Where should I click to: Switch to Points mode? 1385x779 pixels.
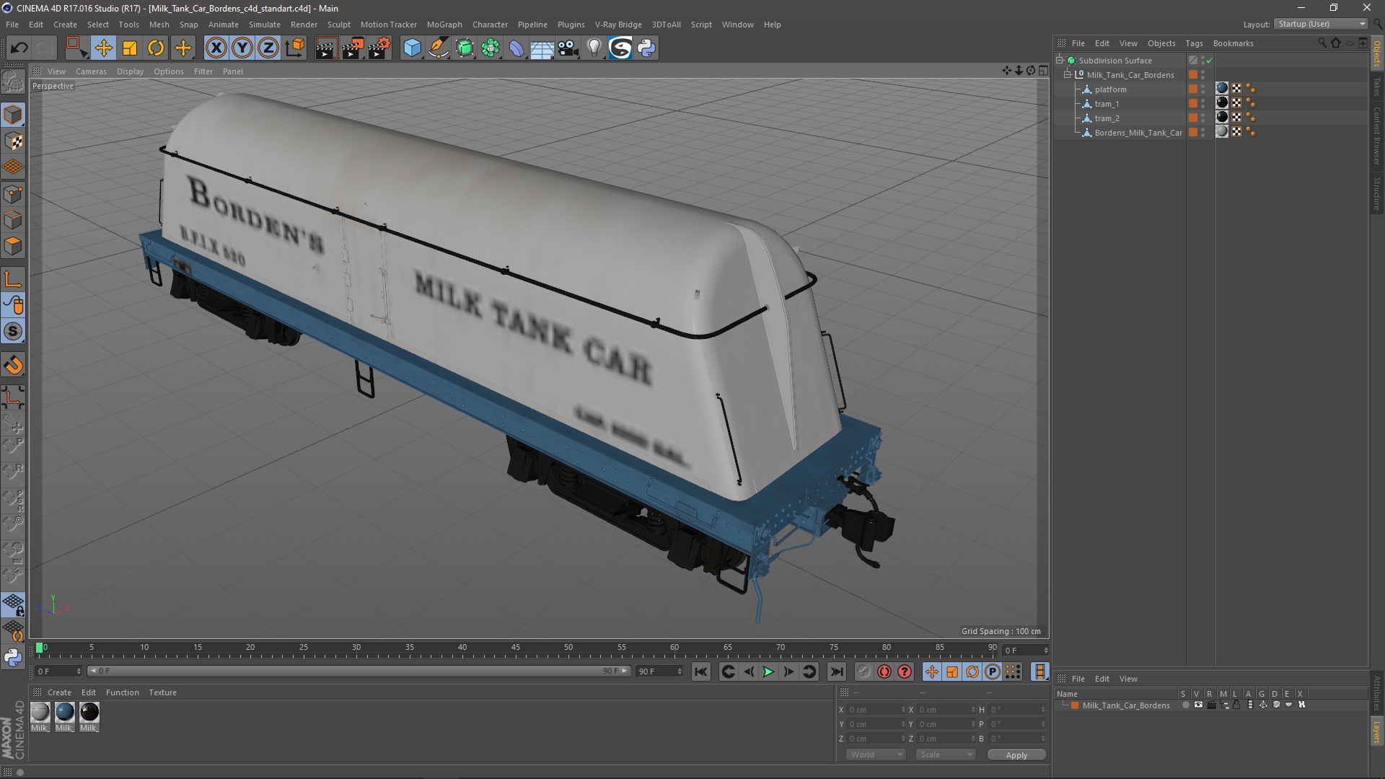click(x=13, y=194)
